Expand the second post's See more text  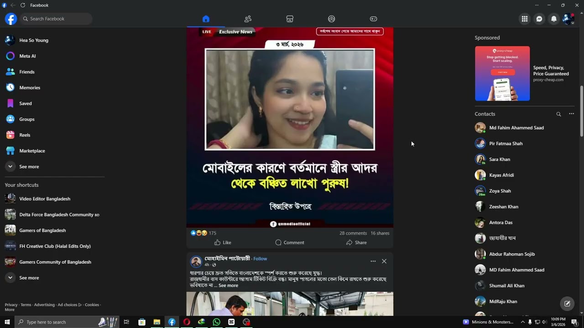pos(228,286)
